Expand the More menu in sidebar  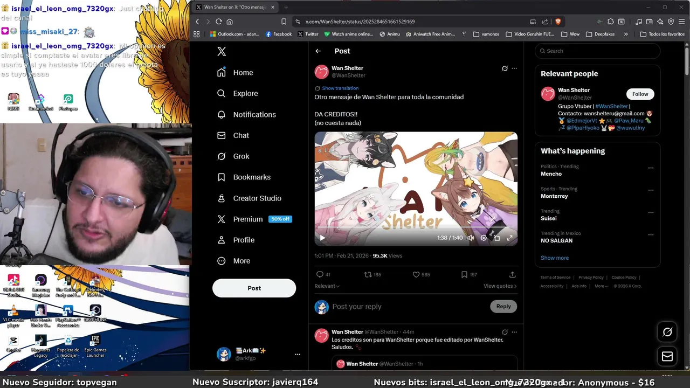tap(233, 261)
